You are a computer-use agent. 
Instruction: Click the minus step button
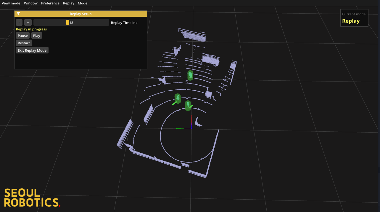click(19, 23)
